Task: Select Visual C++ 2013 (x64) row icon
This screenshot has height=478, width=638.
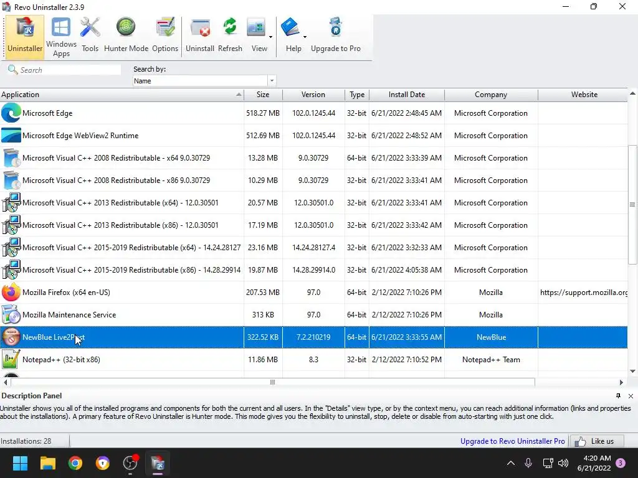Action: 11,202
